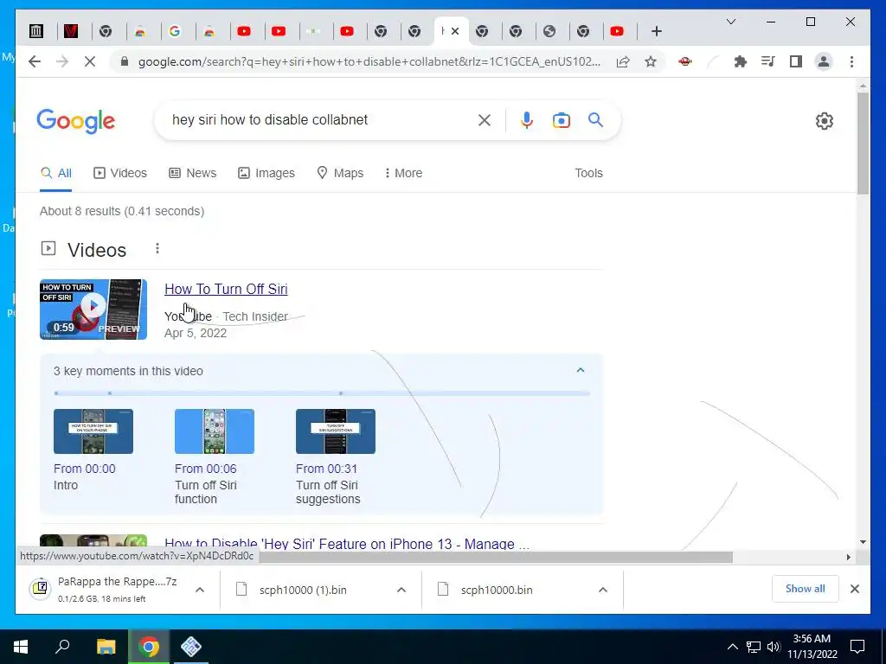Close the active search tab
Viewport: 886px width, 664px height.
coord(455,31)
